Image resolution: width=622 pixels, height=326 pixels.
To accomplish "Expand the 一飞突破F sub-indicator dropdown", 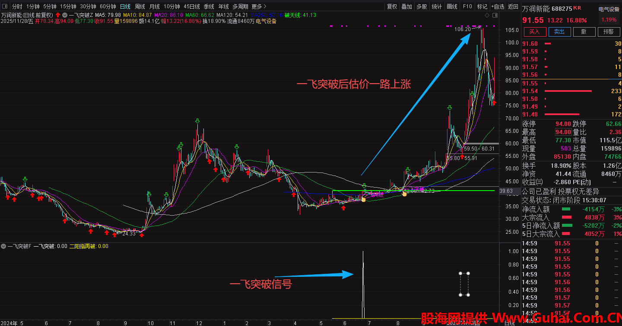I will click(3, 246).
